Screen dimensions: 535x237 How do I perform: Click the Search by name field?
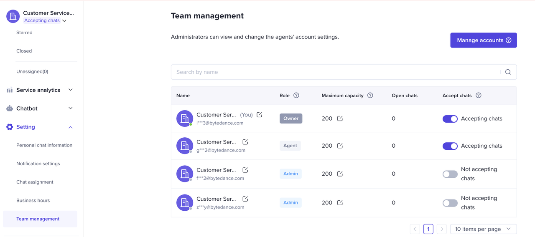tap(334, 72)
